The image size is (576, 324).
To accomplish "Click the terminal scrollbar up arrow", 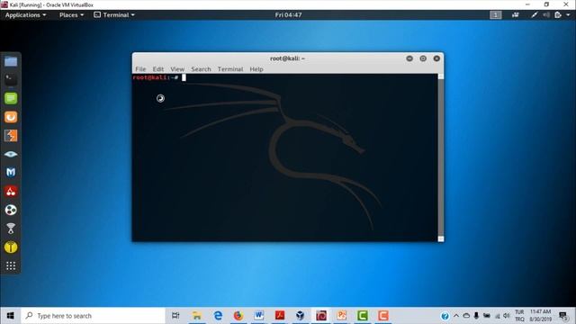I will pos(441,76).
